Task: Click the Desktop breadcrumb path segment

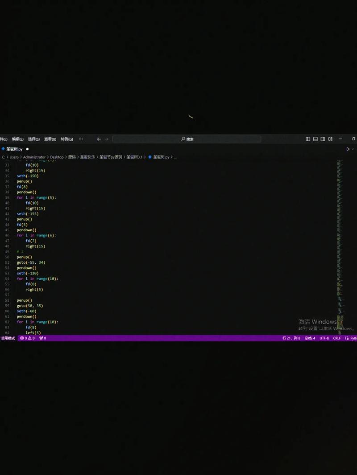Action: coord(57,157)
